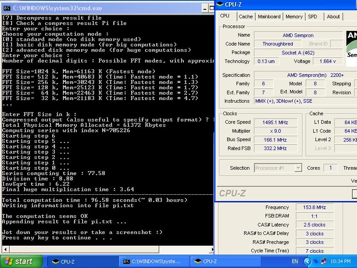Open the Memory tab in CPU-Z
This screenshot has height=268, width=357.
[x=294, y=17]
